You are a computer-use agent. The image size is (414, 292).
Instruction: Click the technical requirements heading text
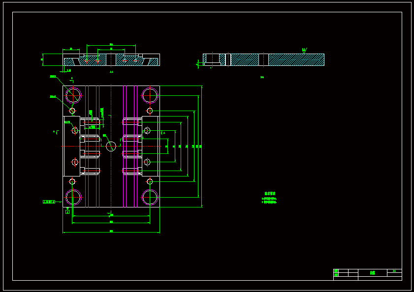coord(270,194)
